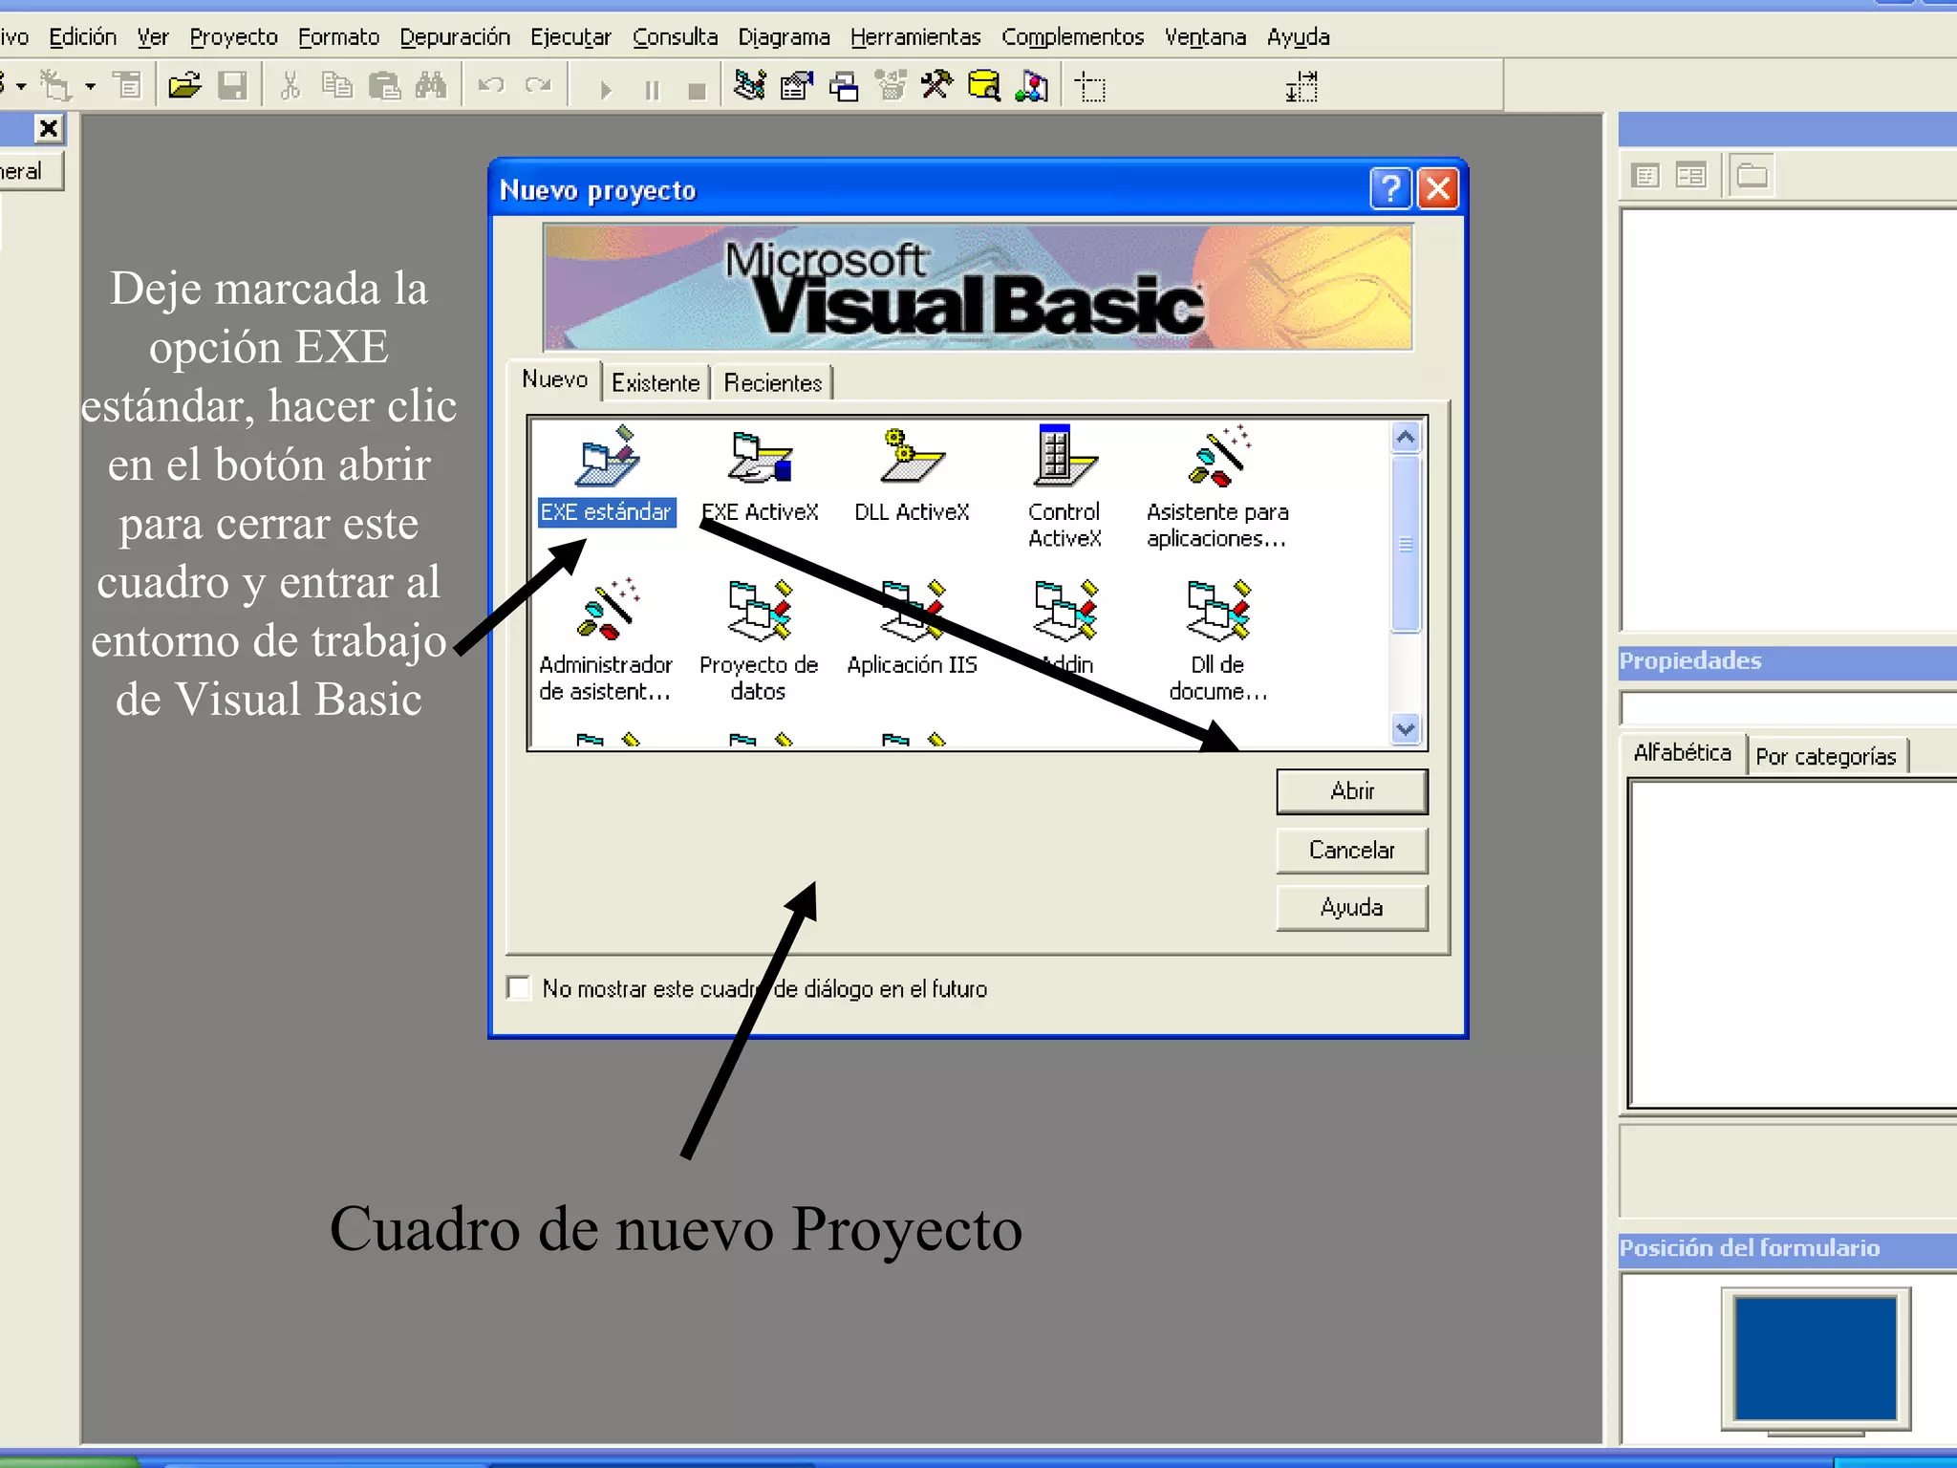Image resolution: width=1957 pixels, height=1468 pixels.
Task: Click the Ayuda button in dialog
Action: pos(1352,908)
